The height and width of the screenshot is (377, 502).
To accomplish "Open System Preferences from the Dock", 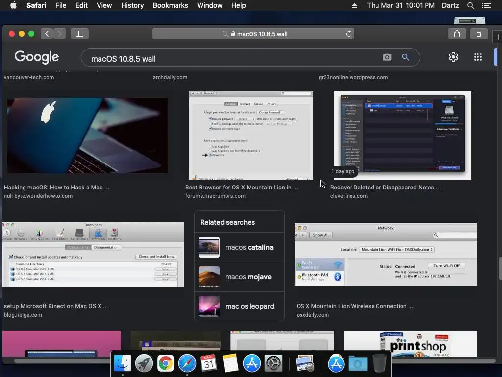I will coord(273,364).
